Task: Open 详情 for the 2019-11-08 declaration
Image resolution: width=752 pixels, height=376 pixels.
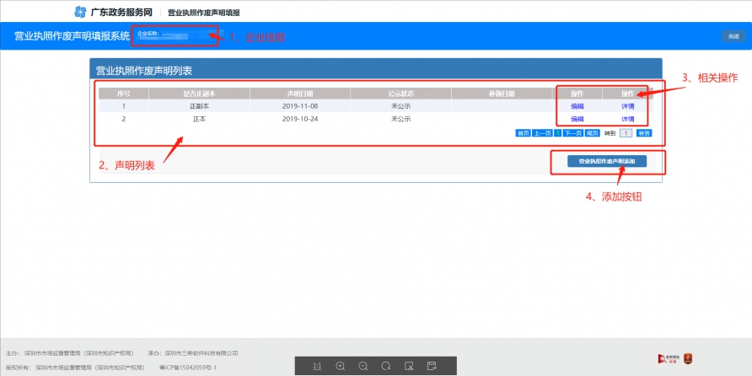Action: (628, 106)
